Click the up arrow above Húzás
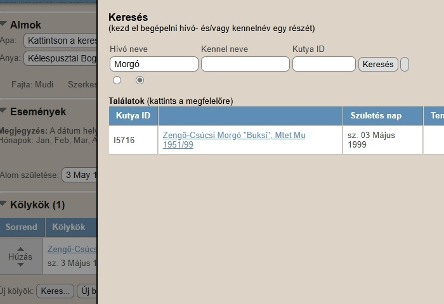 point(20,248)
